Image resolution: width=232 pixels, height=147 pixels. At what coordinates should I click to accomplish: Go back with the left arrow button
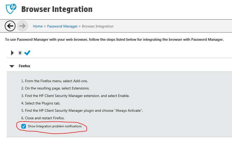click(x=10, y=26)
